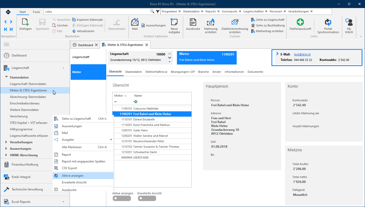This screenshot has height=207, width=365.
Task: Open My W&W in the ribbon
Action: click(x=349, y=26)
